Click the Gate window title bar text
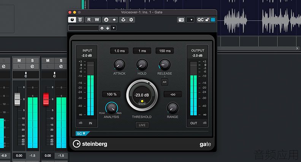The height and width of the screenshot is (162, 301). point(142,12)
